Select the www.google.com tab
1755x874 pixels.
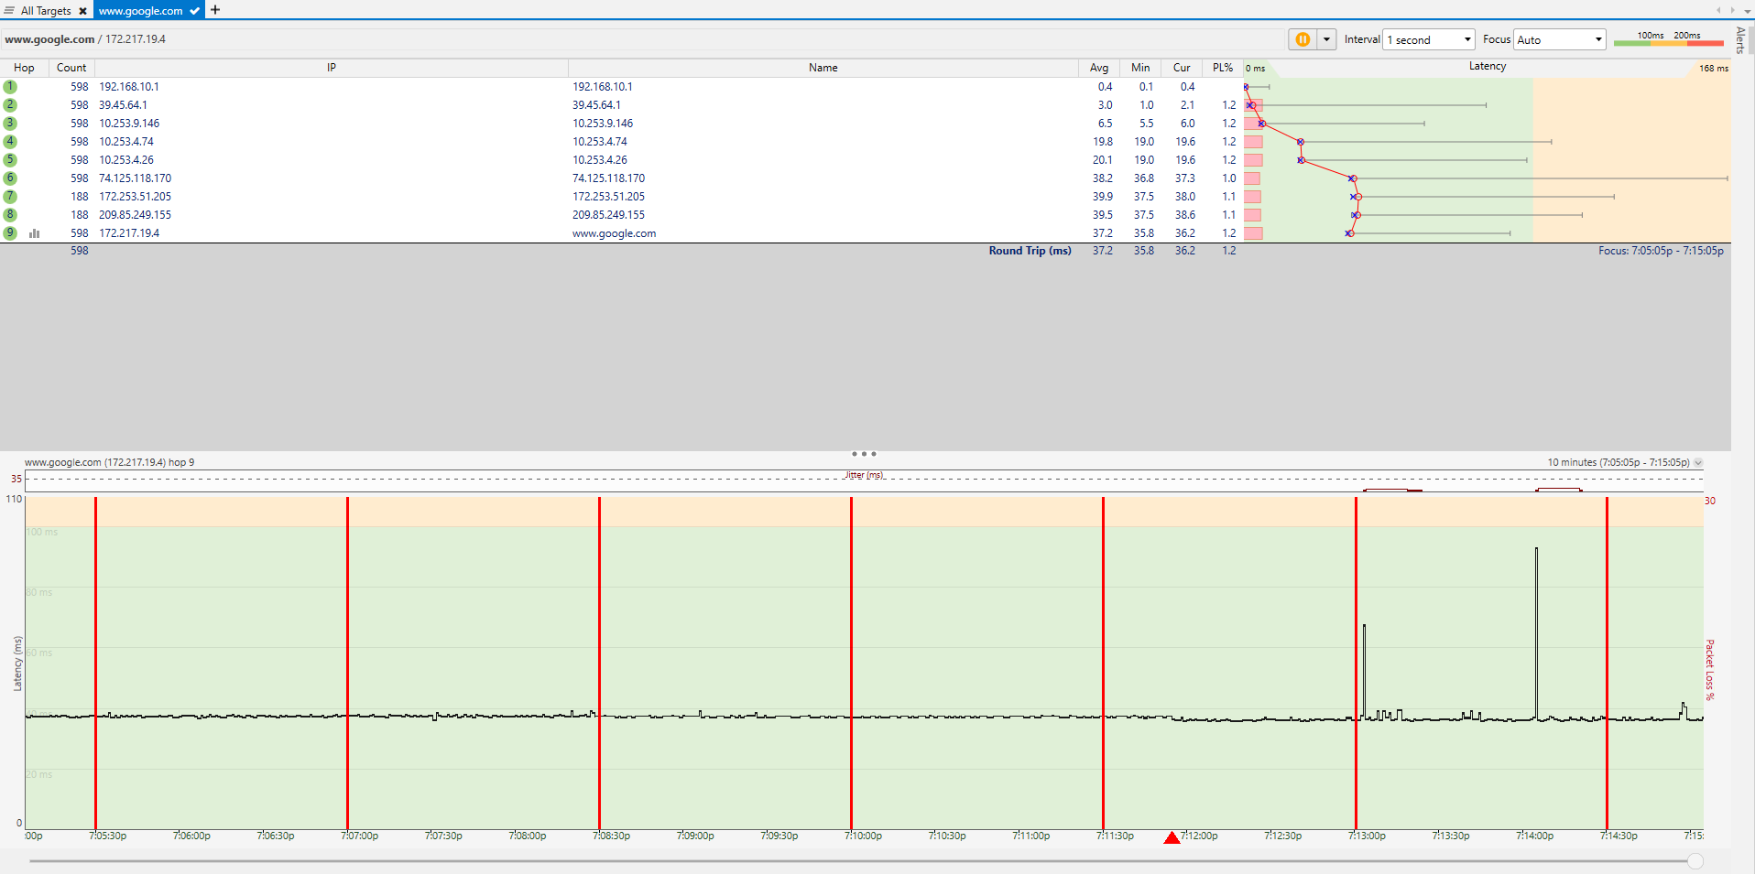141,11
